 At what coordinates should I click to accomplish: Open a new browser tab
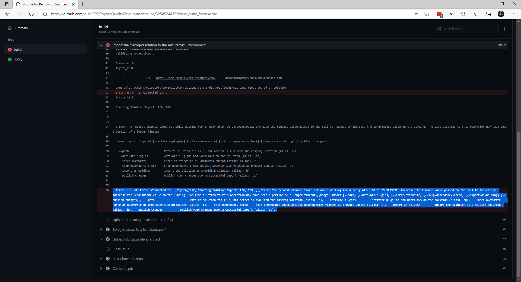[x=83, y=4]
